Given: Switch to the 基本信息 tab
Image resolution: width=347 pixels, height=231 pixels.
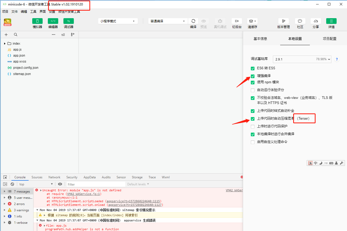Looking at the screenshot, I should 260,39.
